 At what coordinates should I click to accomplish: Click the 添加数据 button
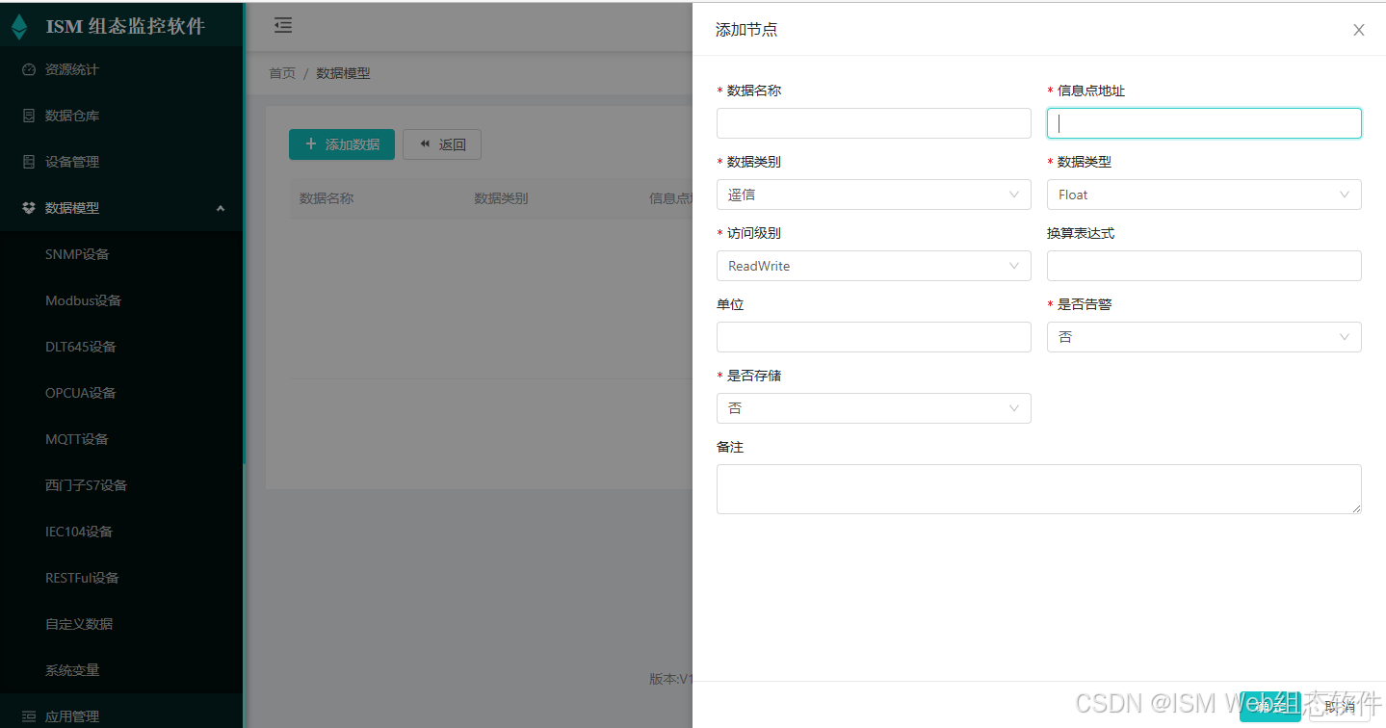342,144
